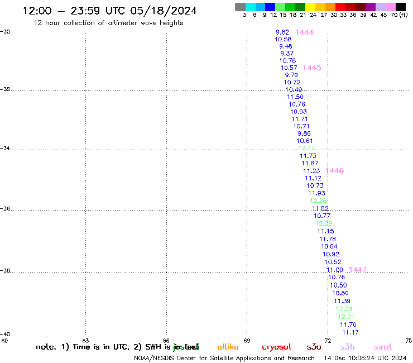Select the title '12:00 – 23:59 UTC 05/18/2024'
The height and width of the screenshot is (363, 413).
(110, 11)
